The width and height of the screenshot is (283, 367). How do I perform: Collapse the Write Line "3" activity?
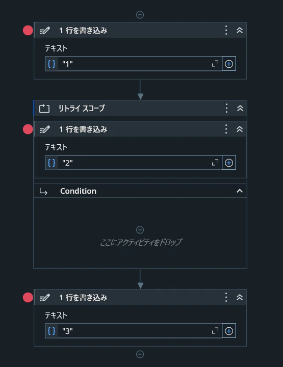pos(240,297)
